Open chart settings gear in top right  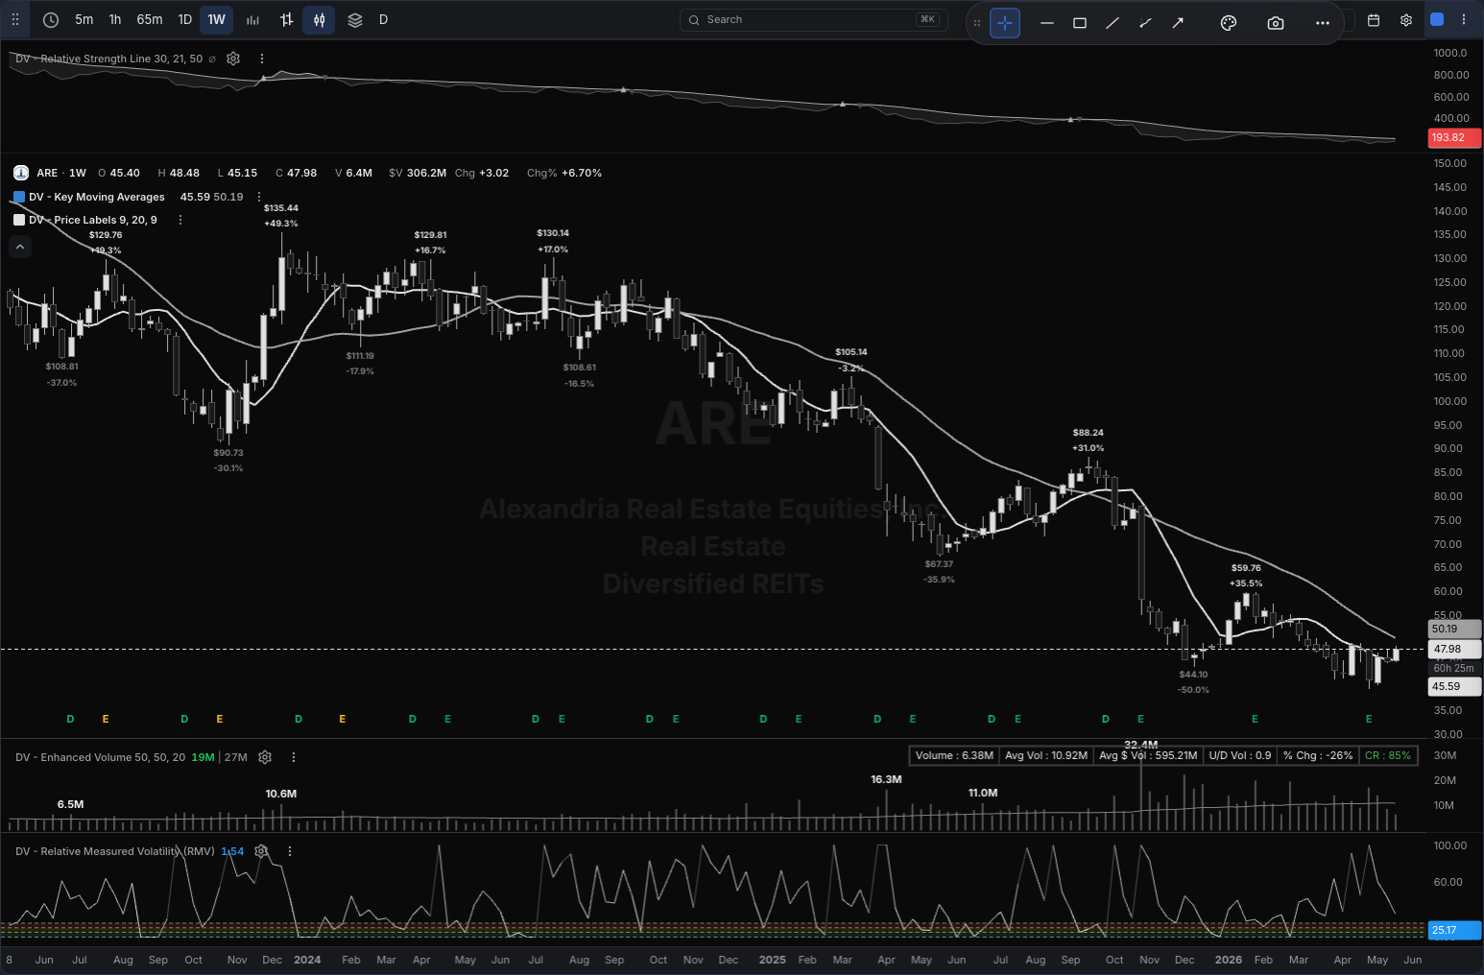pyautogui.click(x=1406, y=19)
